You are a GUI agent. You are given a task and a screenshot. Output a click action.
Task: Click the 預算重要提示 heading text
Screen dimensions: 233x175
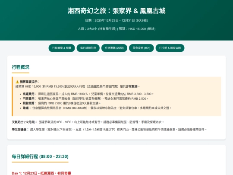point(30,82)
